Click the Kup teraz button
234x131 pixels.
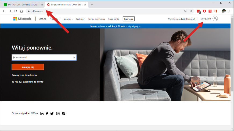pos(129,19)
